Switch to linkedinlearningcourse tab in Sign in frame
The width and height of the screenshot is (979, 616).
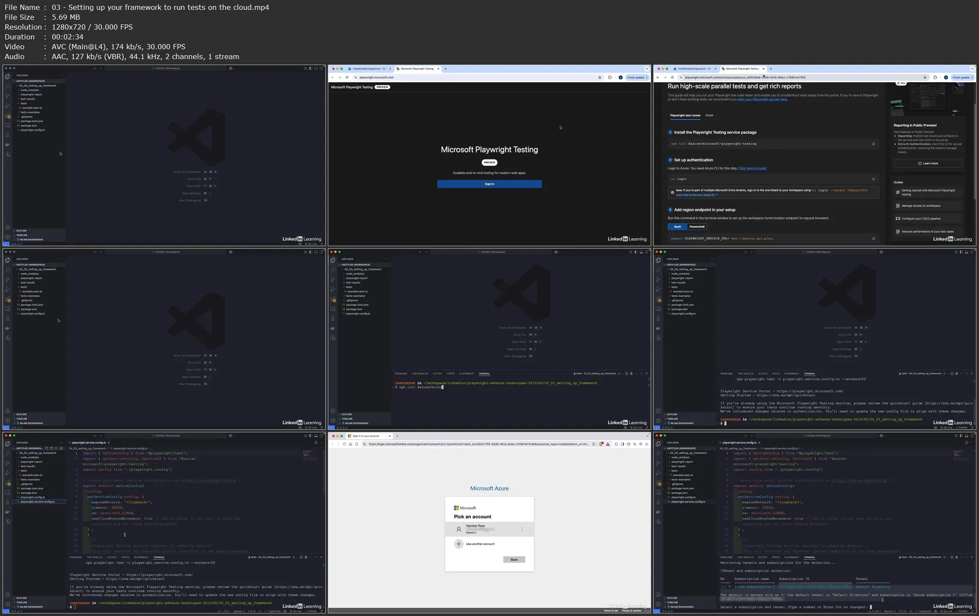[x=369, y=69]
